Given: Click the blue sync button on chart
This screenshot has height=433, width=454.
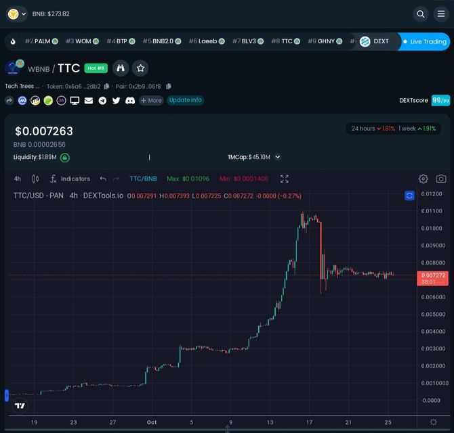Looking at the screenshot, I should (409, 196).
